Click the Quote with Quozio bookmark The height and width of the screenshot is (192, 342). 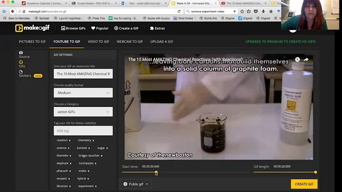tap(156, 19)
